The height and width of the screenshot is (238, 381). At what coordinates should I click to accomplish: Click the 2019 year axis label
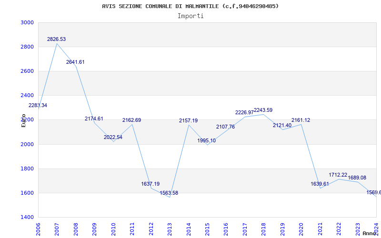[x=282, y=229]
